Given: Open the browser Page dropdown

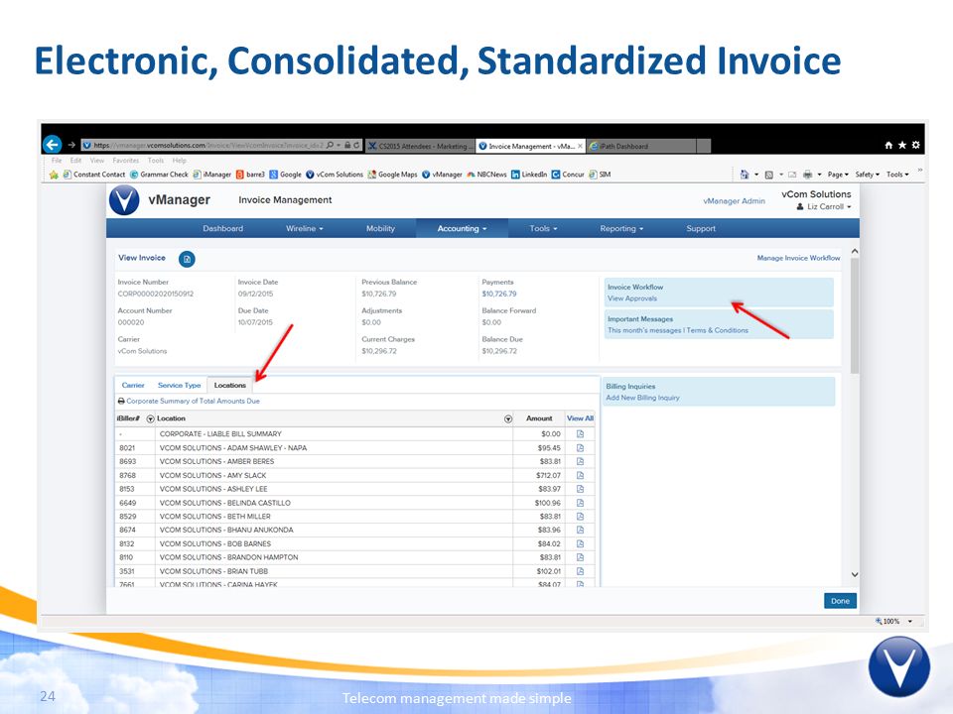Looking at the screenshot, I should [x=838, y=175].
